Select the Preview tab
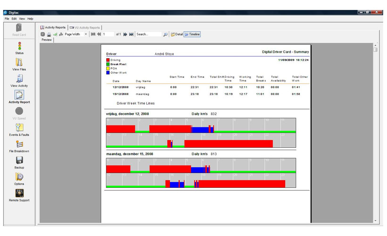 coord(46,40)
